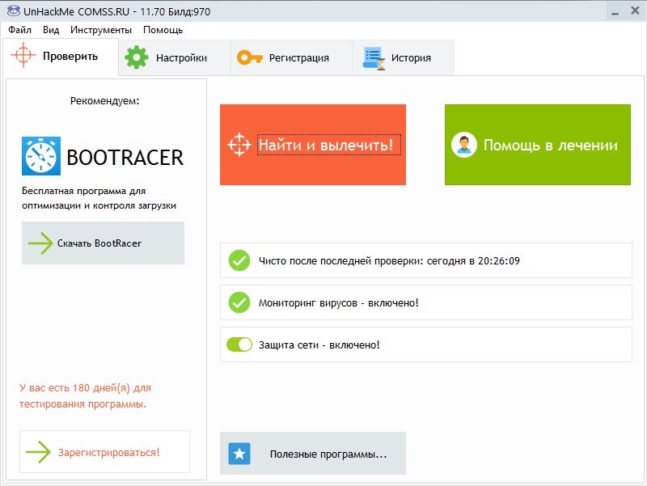The width and height of the screenshot is (647, 486).
Task: Click the Зарегистрироваться! button
Action: tap(104, 452)
